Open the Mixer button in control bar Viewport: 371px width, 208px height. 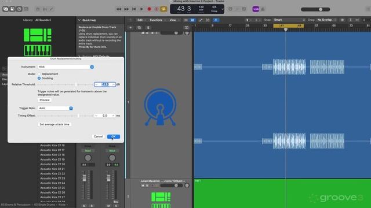(x=45, y=9)
